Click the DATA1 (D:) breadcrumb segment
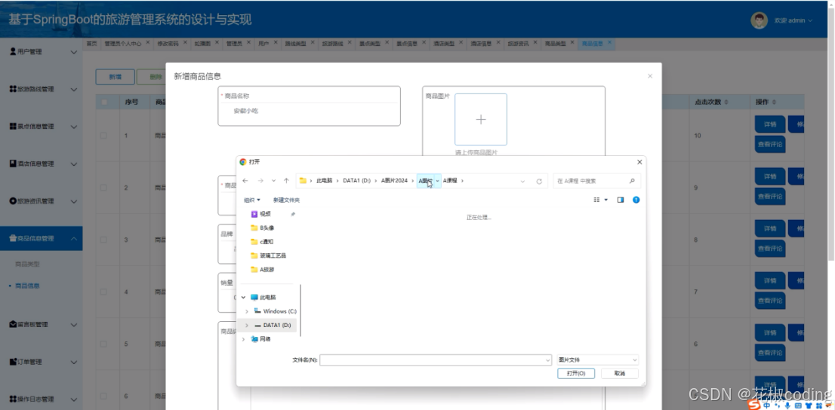 356,181
